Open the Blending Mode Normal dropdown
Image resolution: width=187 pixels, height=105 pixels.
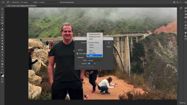[x=95, y=60]
